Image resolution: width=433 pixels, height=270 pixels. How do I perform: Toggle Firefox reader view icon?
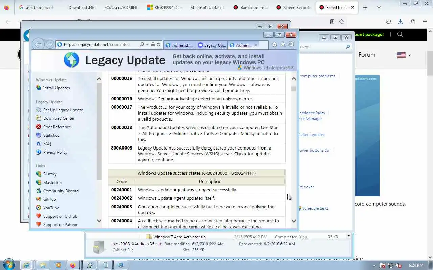[x=332, y=22]
